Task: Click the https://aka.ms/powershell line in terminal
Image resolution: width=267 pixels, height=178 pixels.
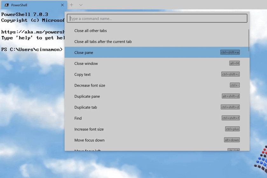Action: (x=33, y=32)
